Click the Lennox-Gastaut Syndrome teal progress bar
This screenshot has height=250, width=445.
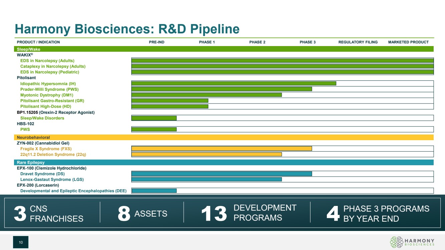click(x=206, y=179)
